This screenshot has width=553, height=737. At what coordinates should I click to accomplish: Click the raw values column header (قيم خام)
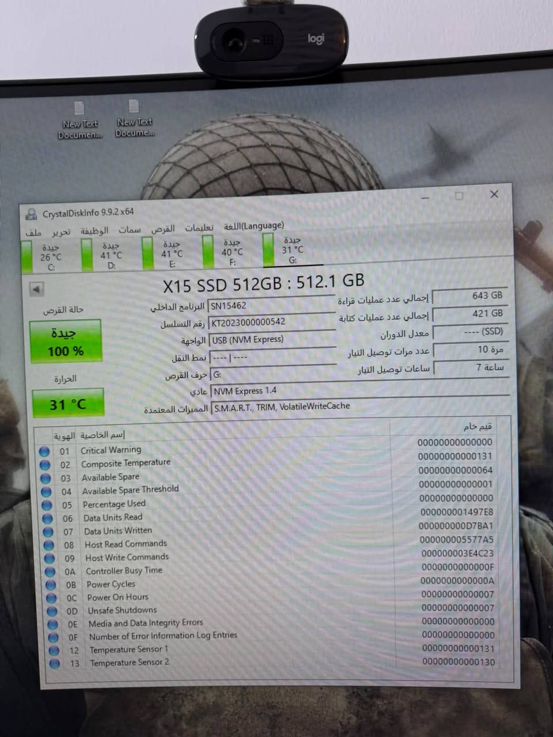pos(478,427)
